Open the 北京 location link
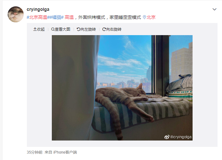The image size is (222, 160). pos(151,17)
